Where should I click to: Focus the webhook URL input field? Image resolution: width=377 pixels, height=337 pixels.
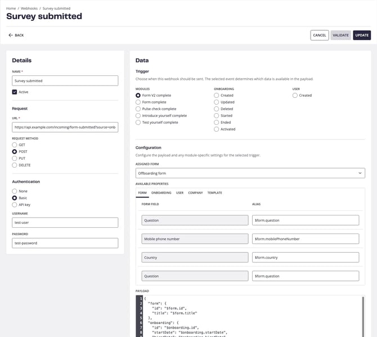coord(65,127)
